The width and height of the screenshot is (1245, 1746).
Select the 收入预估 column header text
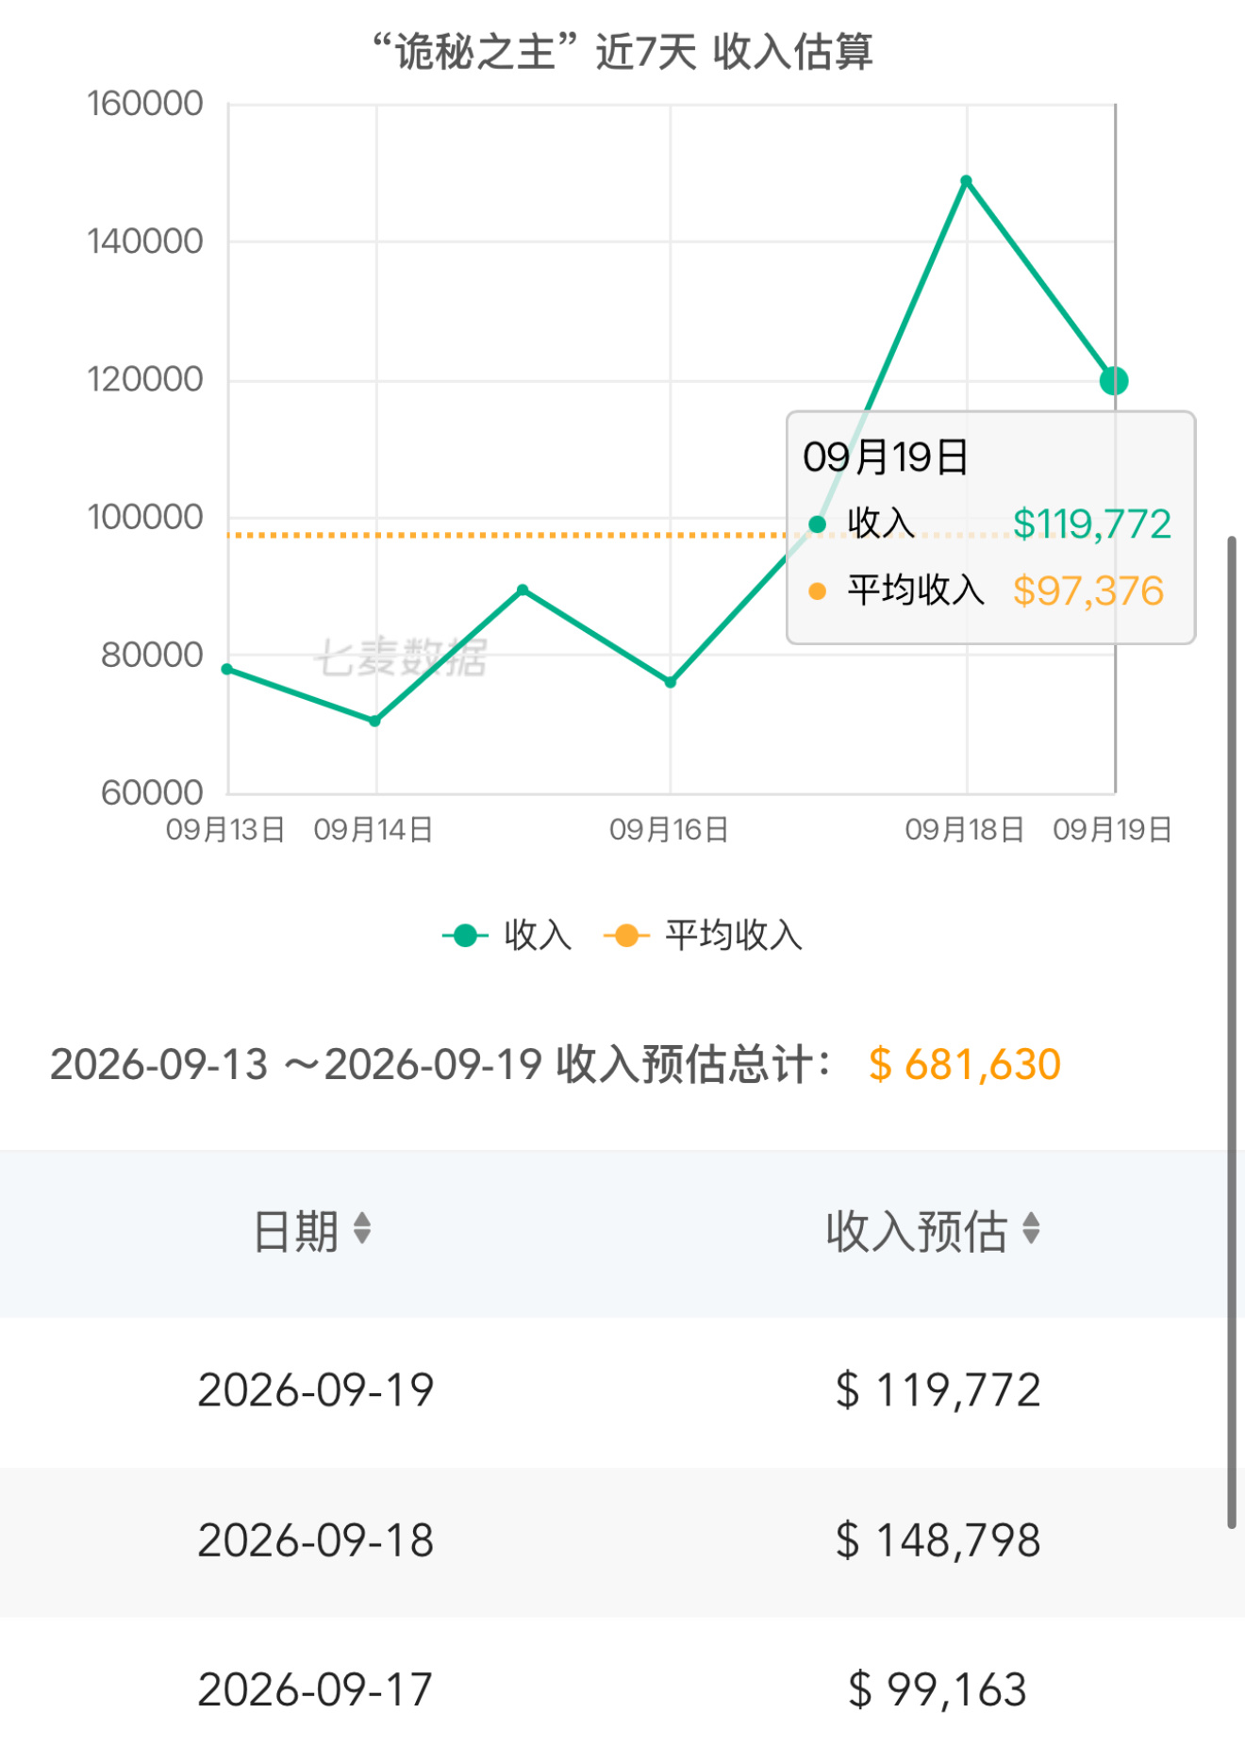click(917, 1231)
